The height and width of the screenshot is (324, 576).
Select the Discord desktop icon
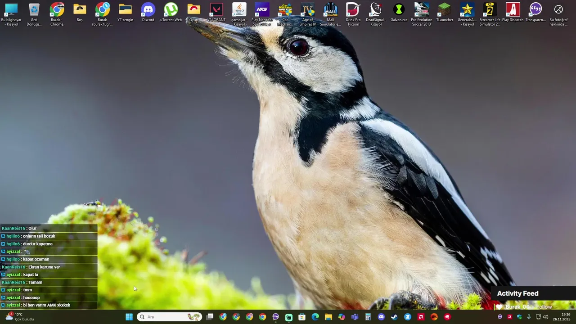(x=148, y=13)
